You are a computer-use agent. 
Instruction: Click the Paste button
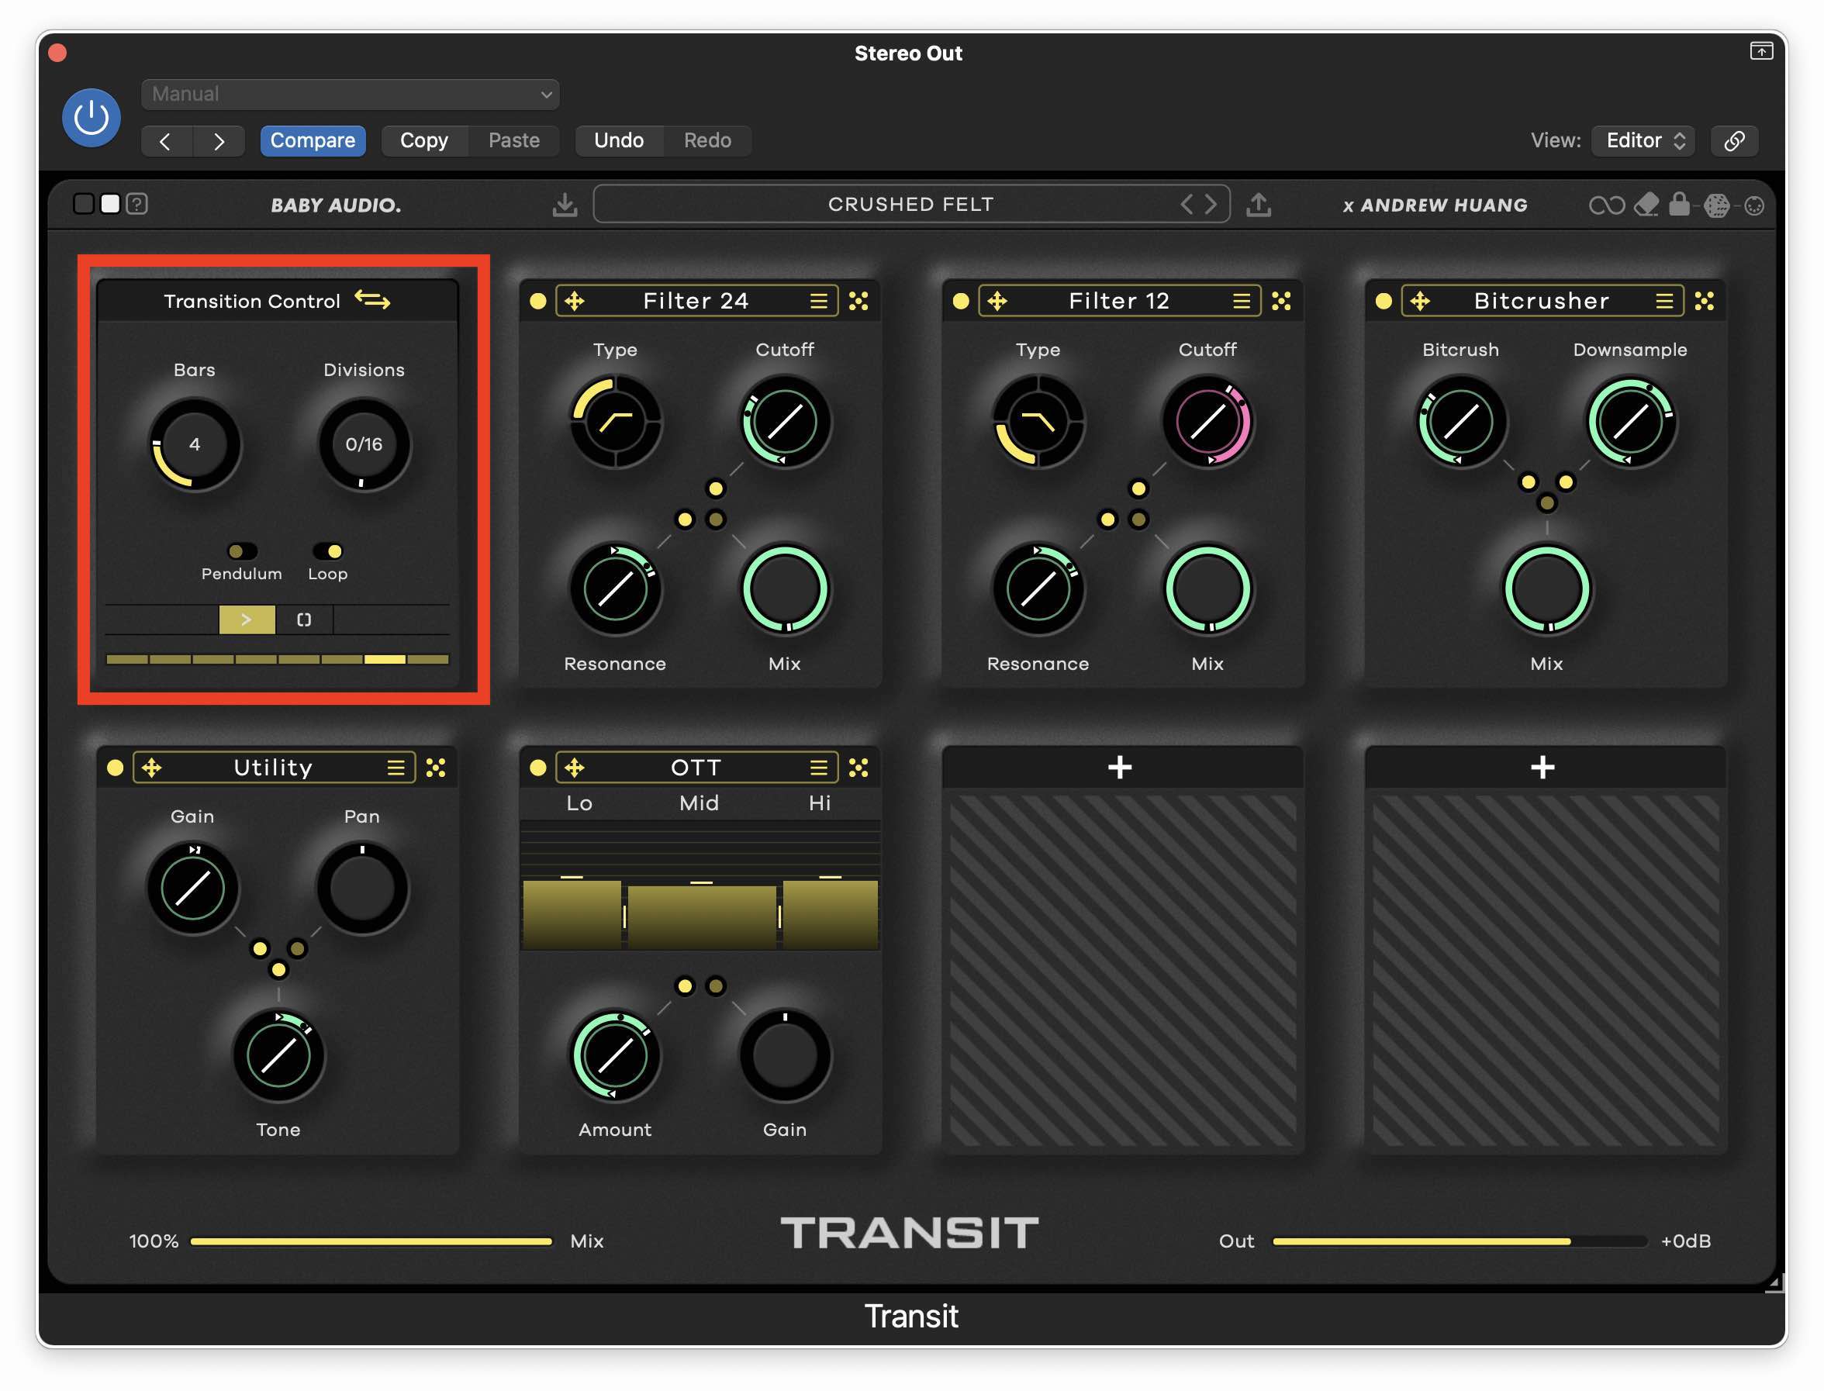(513, 141)
